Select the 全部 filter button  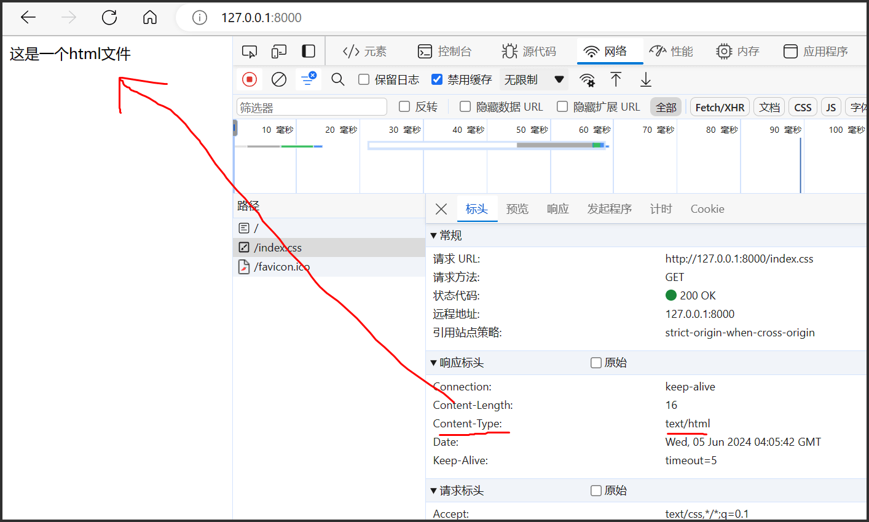click(666, 107)
